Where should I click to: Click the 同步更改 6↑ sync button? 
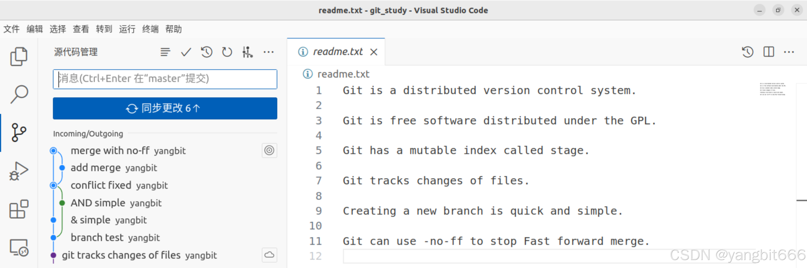tap(165, 108)
